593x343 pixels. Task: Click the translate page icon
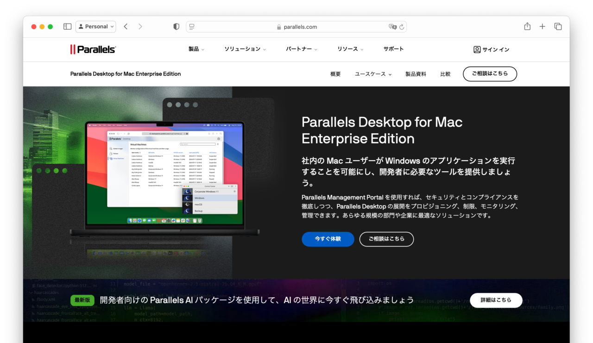[392, 27]
